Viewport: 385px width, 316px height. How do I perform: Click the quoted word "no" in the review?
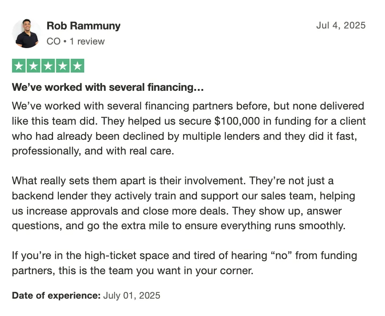coord(281,255)
